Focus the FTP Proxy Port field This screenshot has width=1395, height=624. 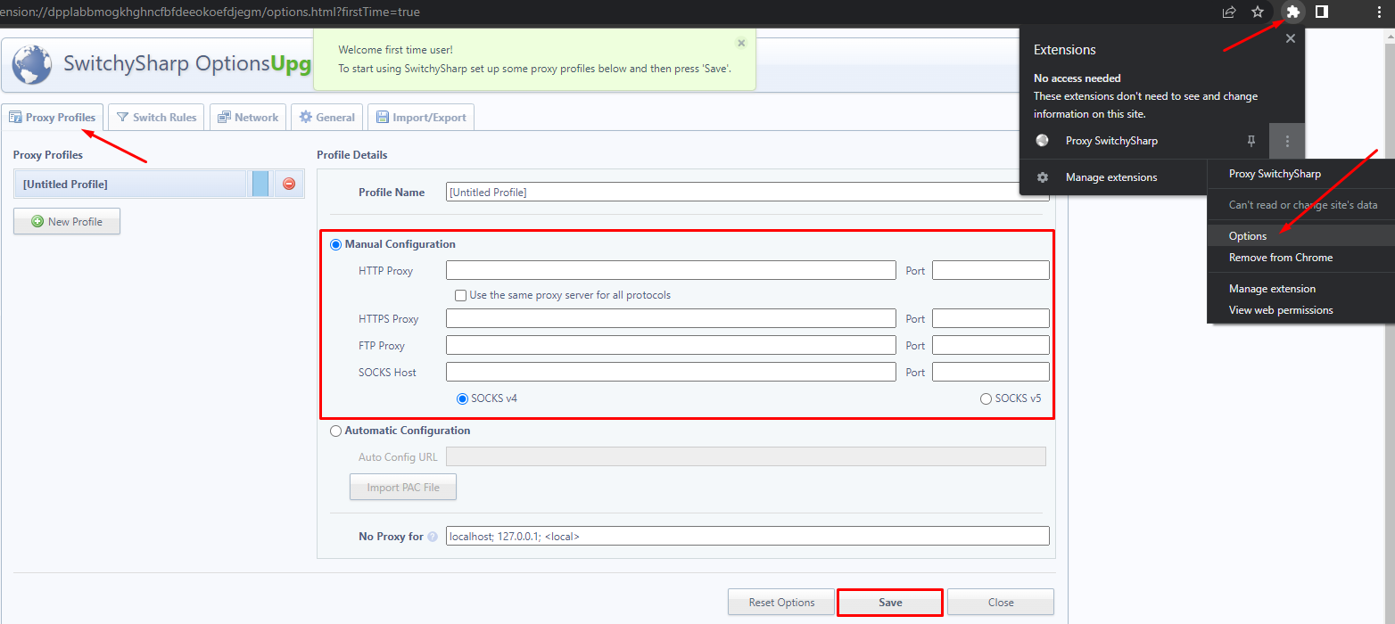(x=991, y=345)
